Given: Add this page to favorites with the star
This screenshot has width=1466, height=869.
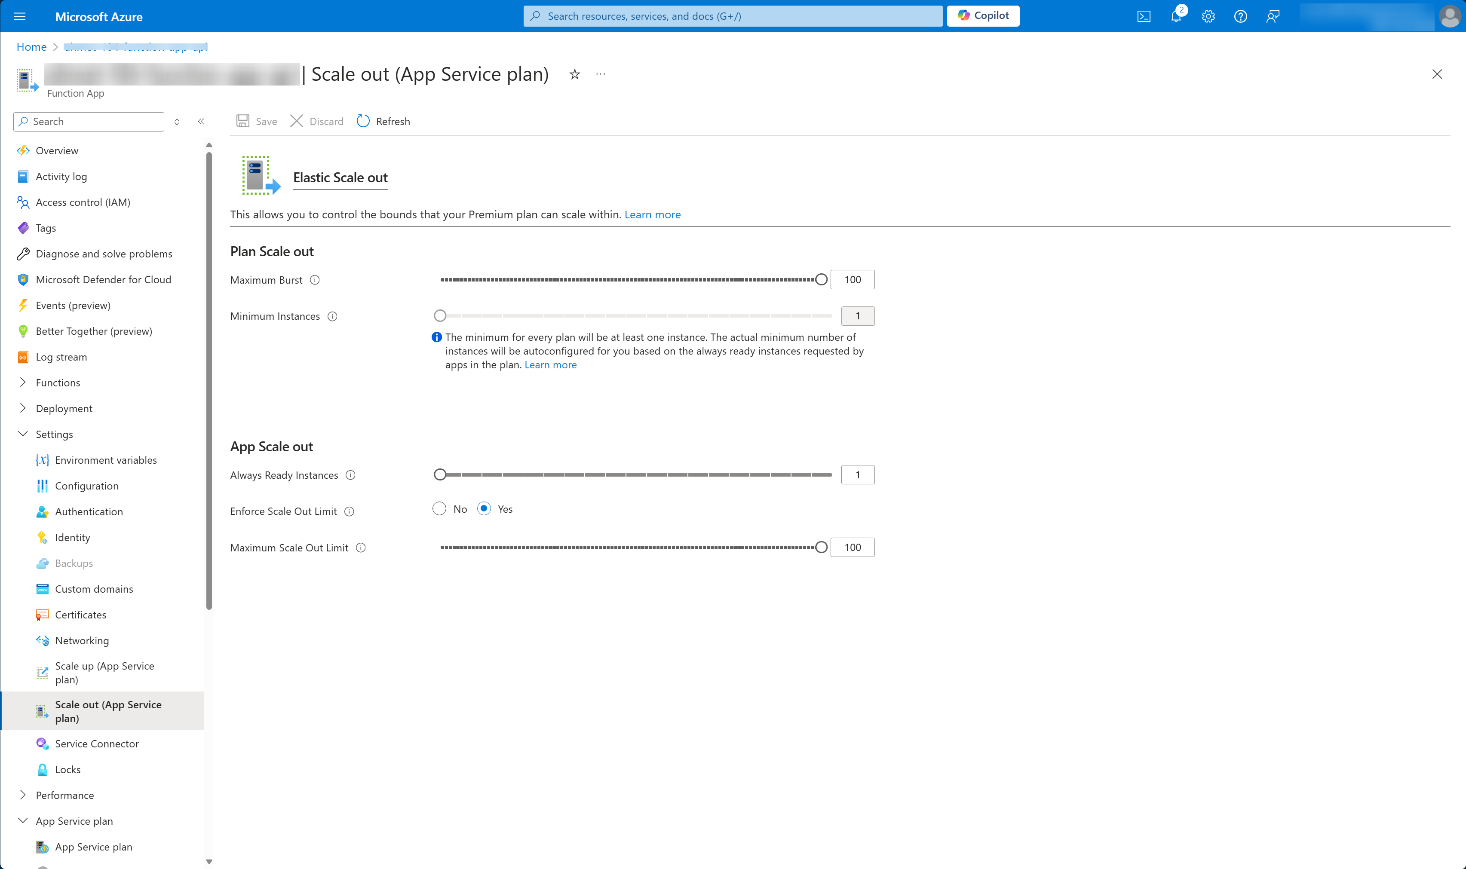Looking at the screenshot, I should click(574, 74).
